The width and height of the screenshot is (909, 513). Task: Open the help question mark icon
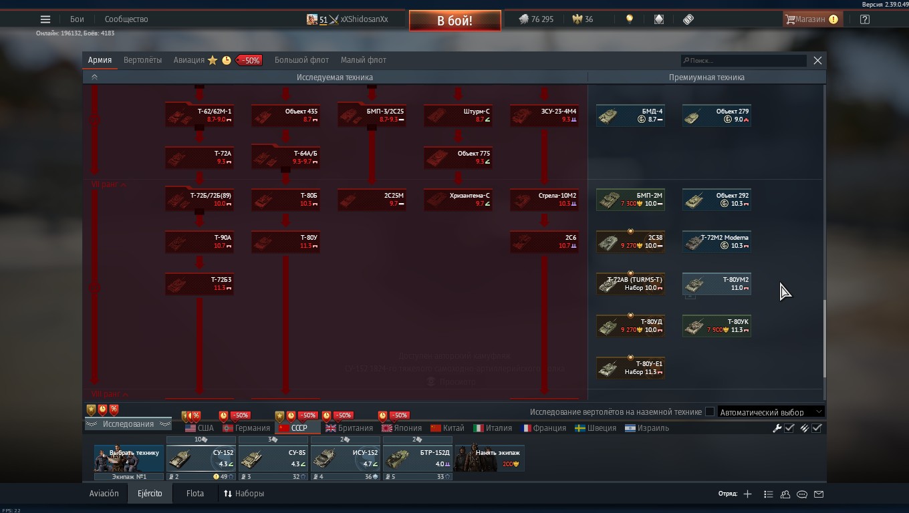pyautogui.click(x=865, y=19)
